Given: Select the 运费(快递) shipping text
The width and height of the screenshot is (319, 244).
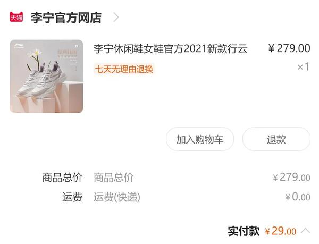Looking at the screenshot, I should (117, 197).
